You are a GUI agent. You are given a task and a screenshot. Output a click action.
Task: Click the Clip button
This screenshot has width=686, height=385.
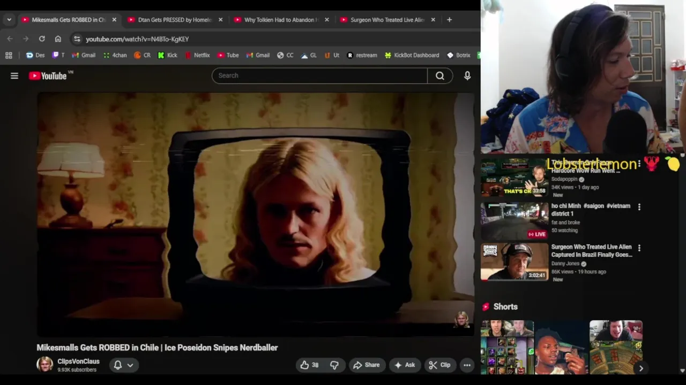440,365
